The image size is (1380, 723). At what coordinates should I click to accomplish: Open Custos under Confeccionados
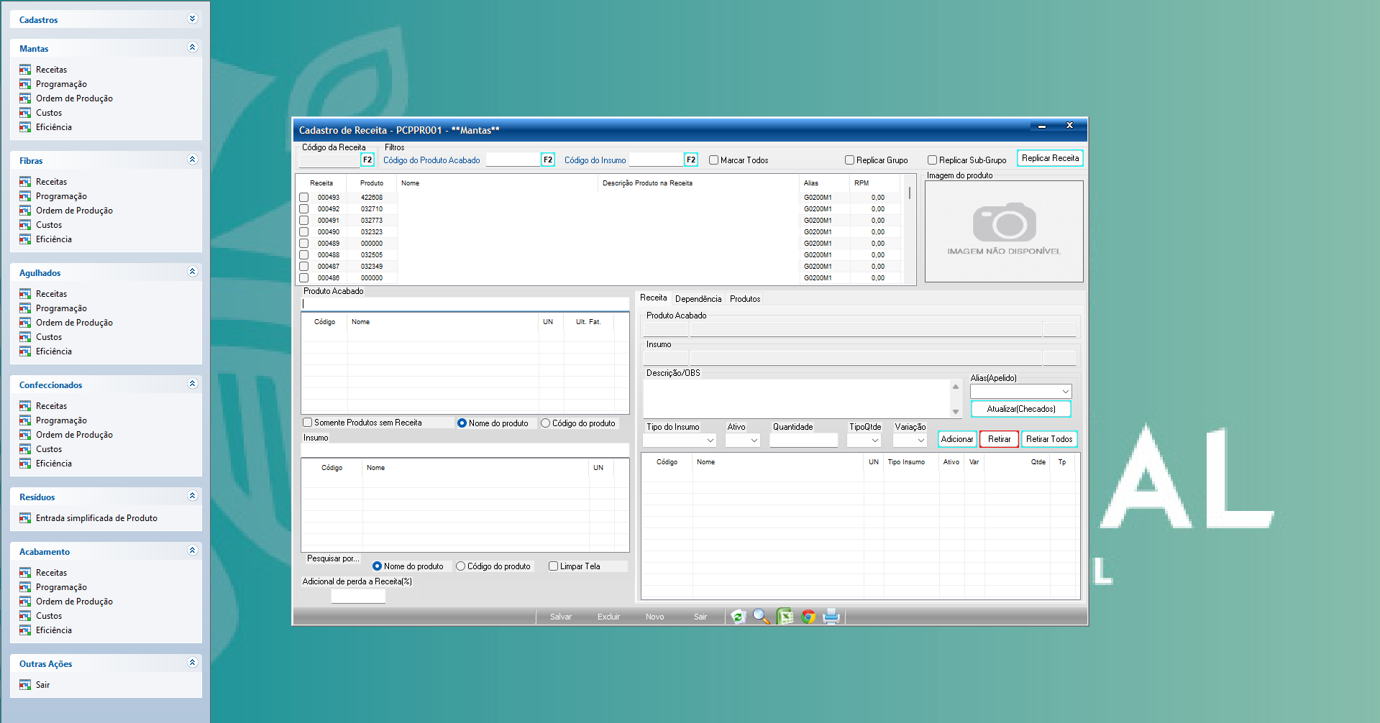tap(49, 449)
